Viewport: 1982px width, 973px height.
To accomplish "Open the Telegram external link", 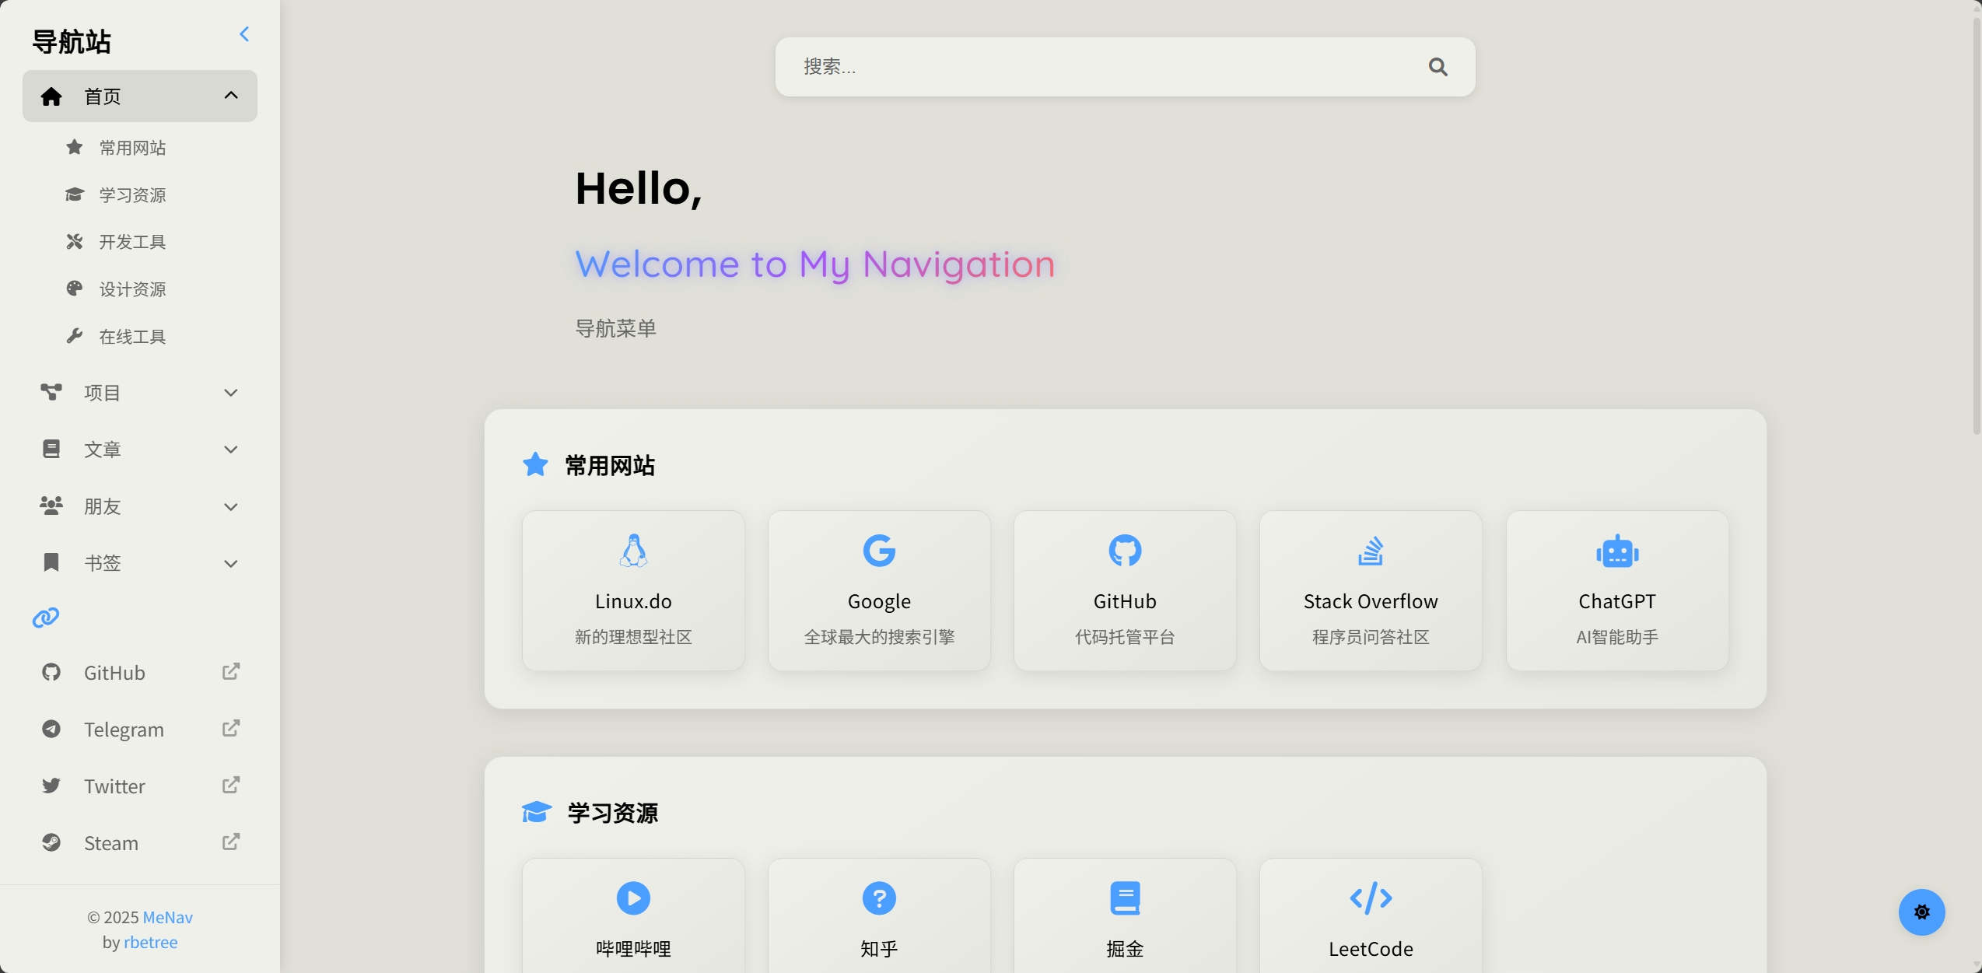I will [x=124, y=730].
